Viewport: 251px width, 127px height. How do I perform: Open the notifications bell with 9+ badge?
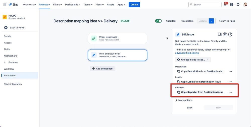pyautogui.click(x=225, y=4)
